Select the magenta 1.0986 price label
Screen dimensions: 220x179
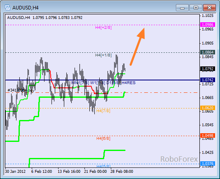(208, 25)
